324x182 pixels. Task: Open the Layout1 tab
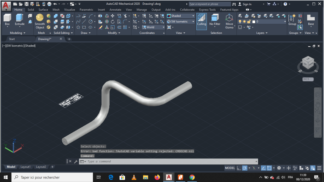coord(26,167)
